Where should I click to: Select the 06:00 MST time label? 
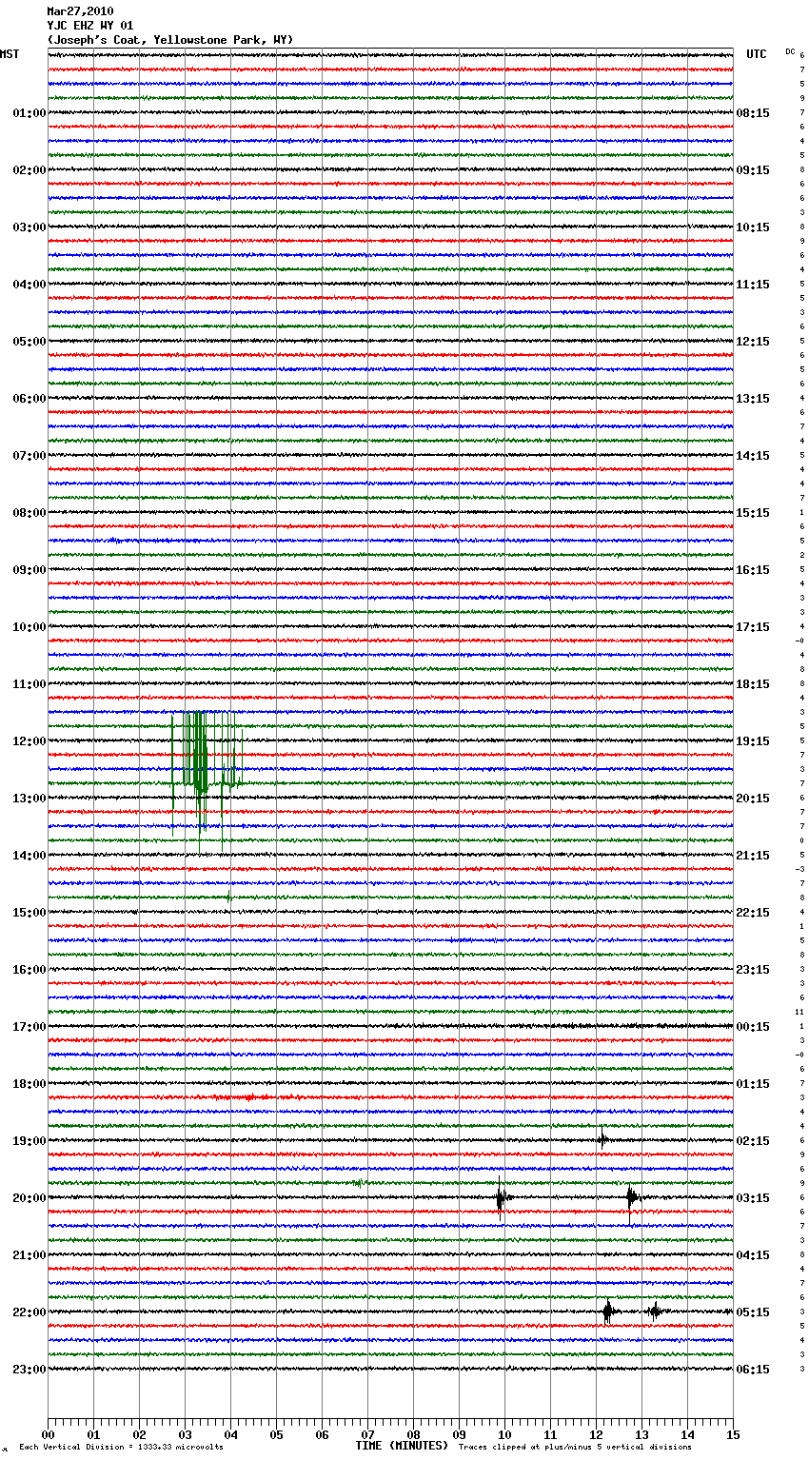30,399
